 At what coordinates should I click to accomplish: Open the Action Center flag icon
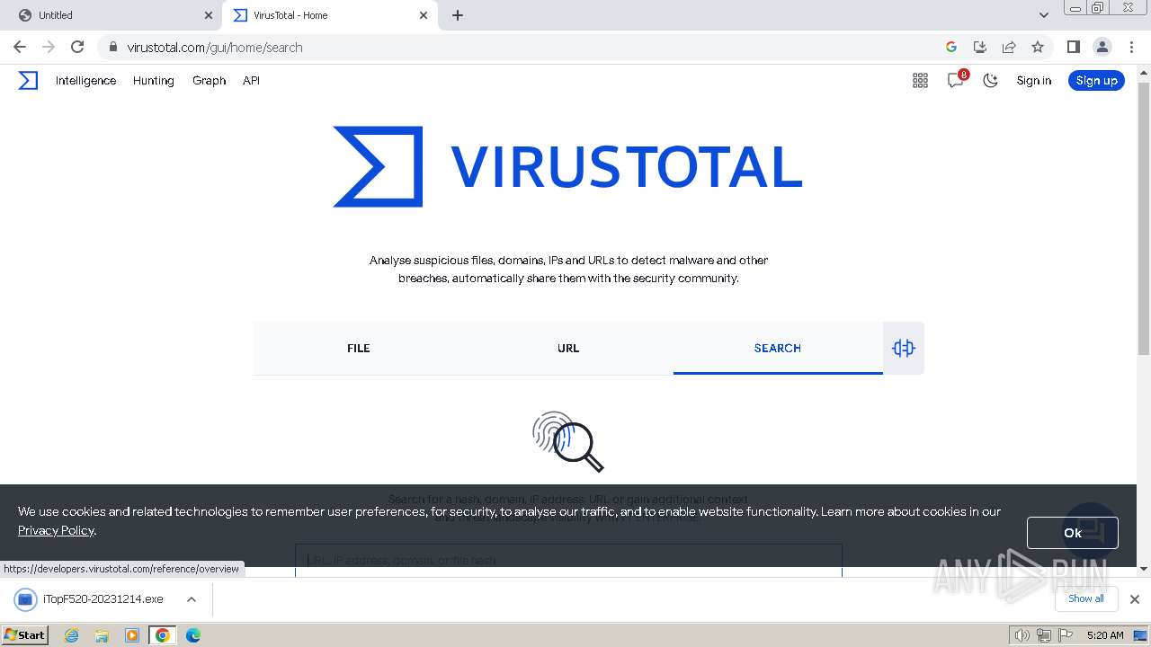(1064, 635)
